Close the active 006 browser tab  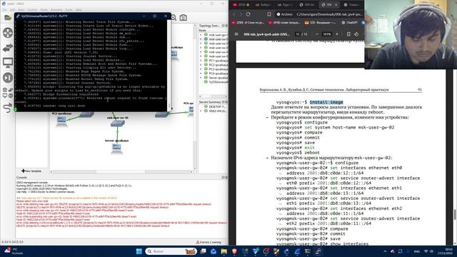[x=336, y=5]
